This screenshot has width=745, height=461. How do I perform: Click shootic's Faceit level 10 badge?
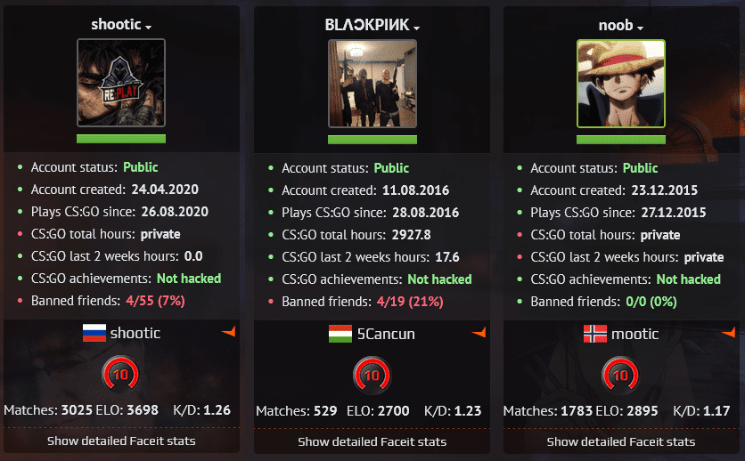[121, 375]
